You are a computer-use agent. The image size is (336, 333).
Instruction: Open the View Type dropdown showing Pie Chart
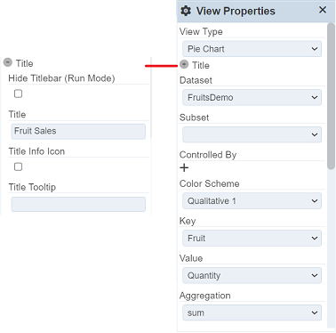tap(252, 49)
